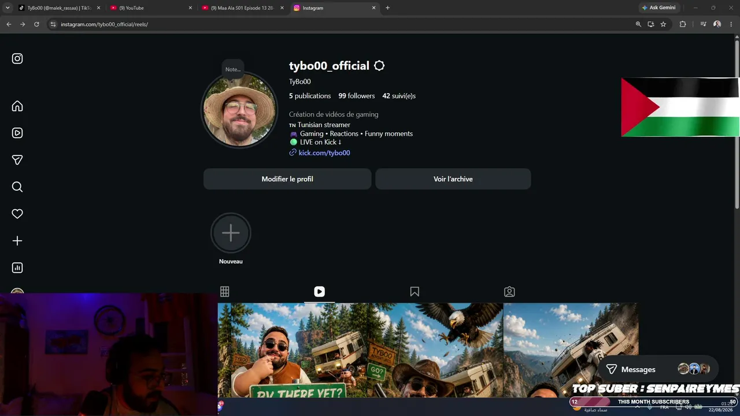Go forward in browser history
The image size is (740, 416).
pyautogui.click(x=23, y=24)
